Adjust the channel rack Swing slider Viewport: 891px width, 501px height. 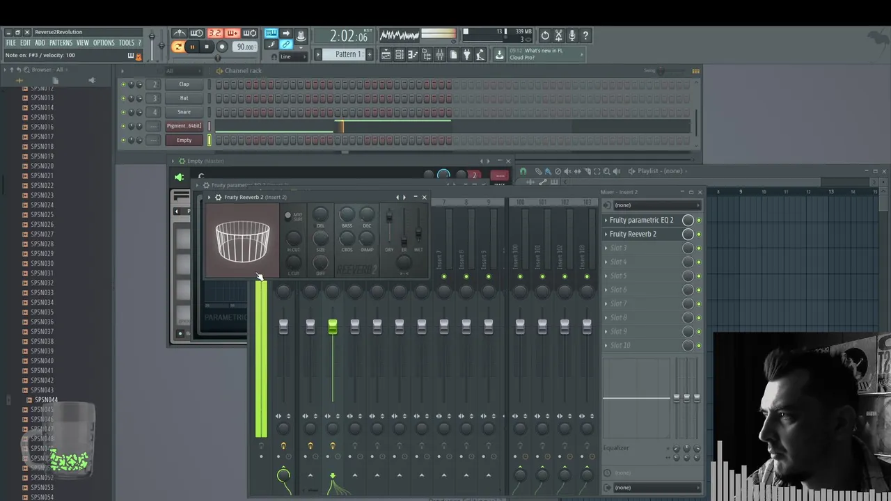coord(661,71)
